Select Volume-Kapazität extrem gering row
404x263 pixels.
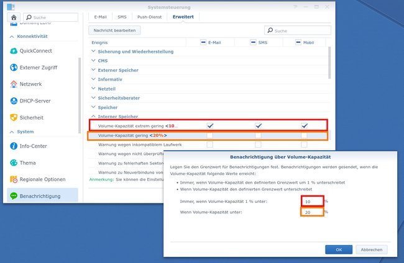(x=208, y=126)
